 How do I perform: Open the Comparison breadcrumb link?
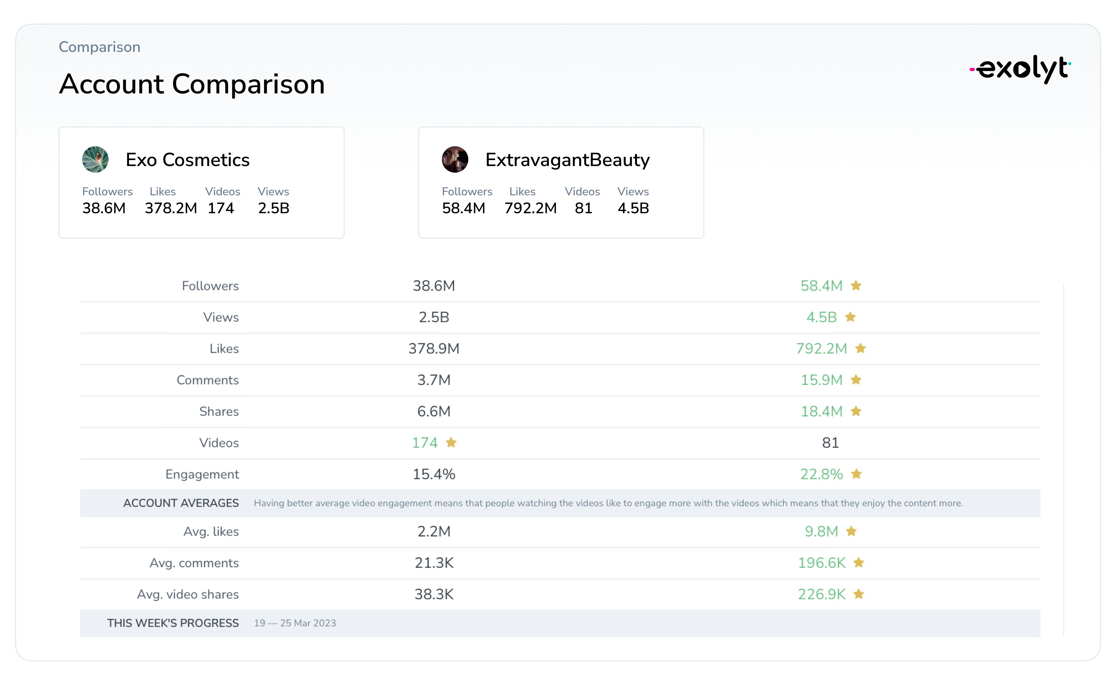coord(100,47)
